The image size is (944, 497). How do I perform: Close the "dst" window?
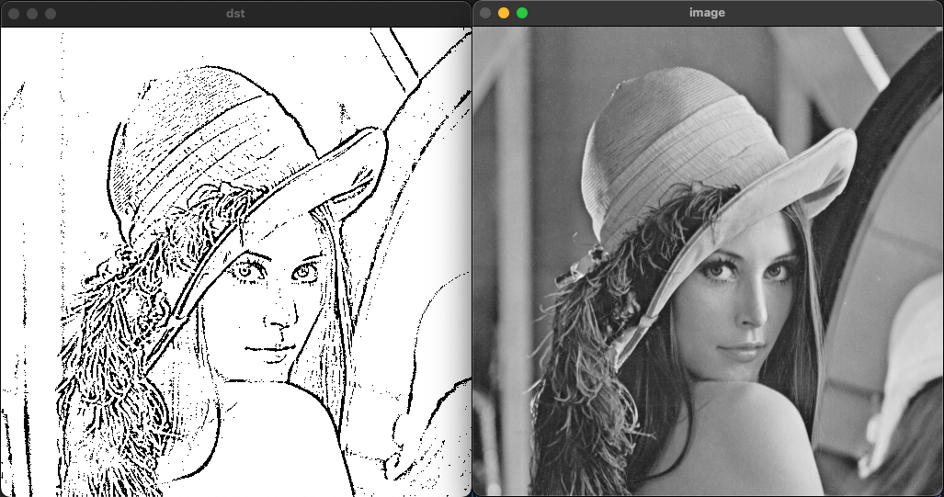(14, 14)
